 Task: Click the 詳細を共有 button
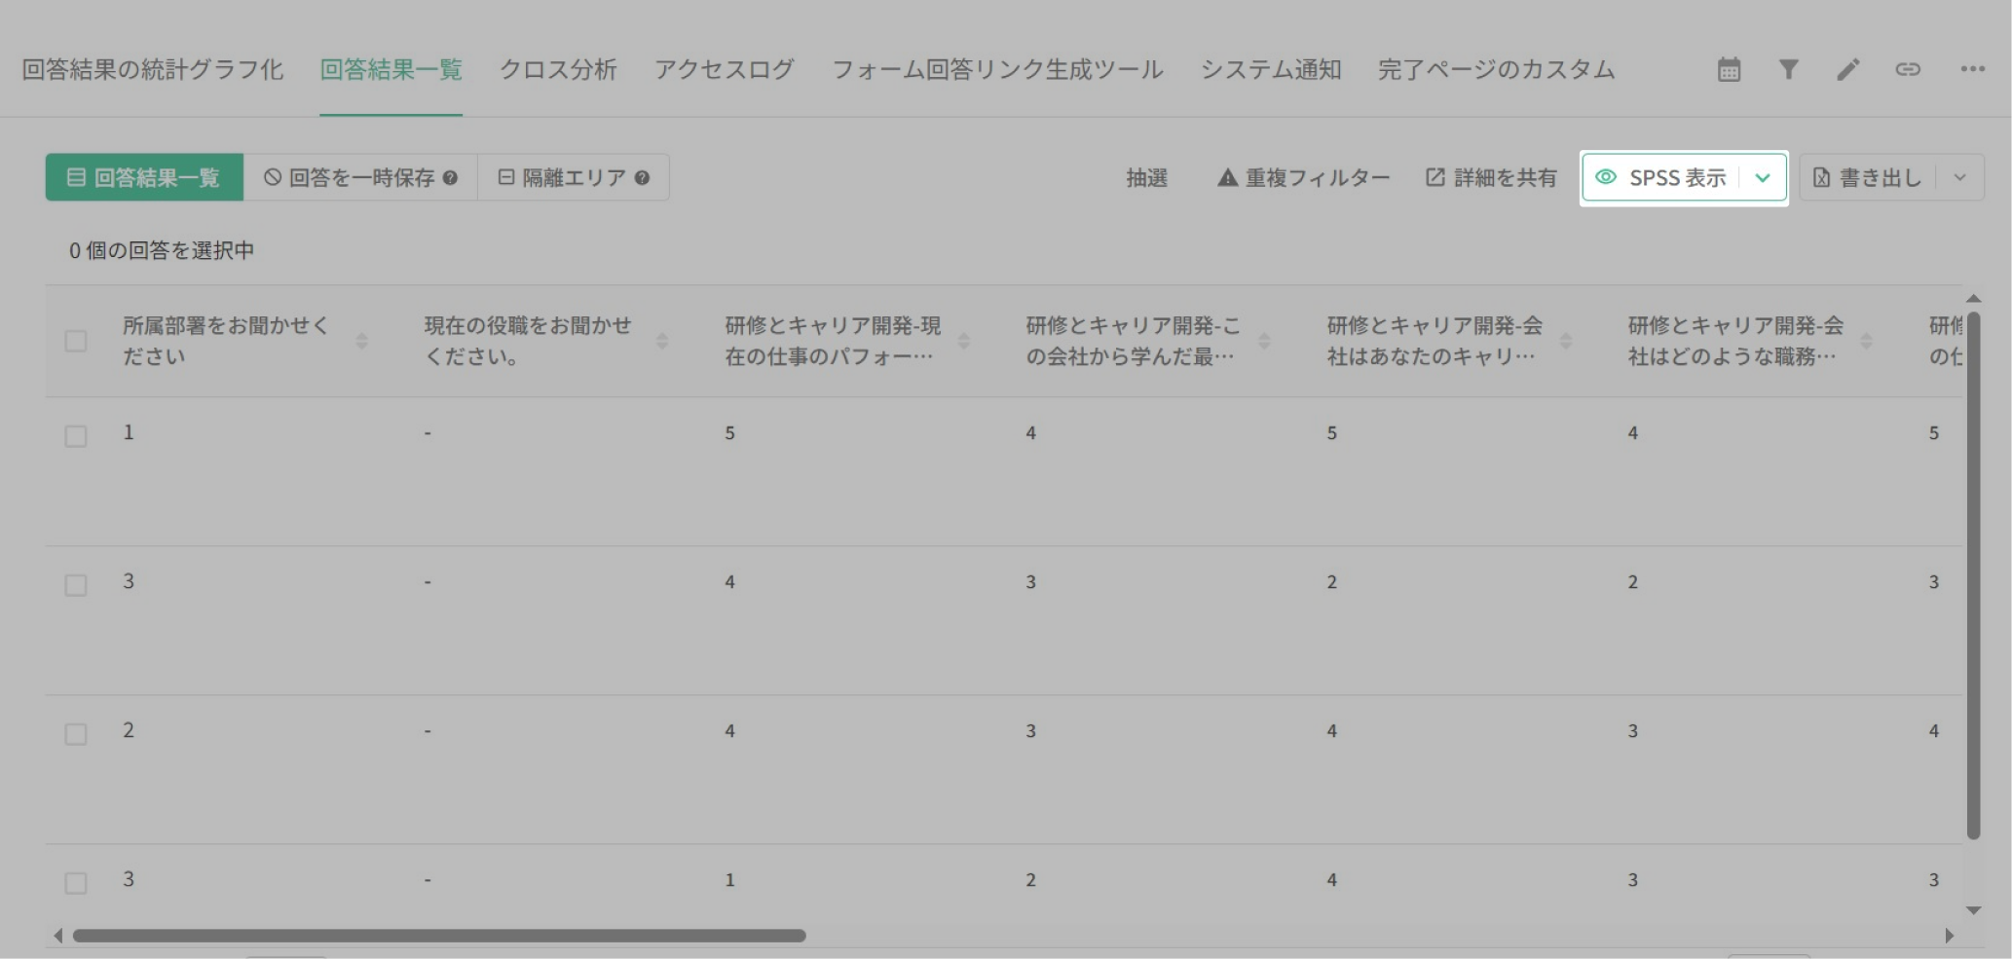(1491, 178)
